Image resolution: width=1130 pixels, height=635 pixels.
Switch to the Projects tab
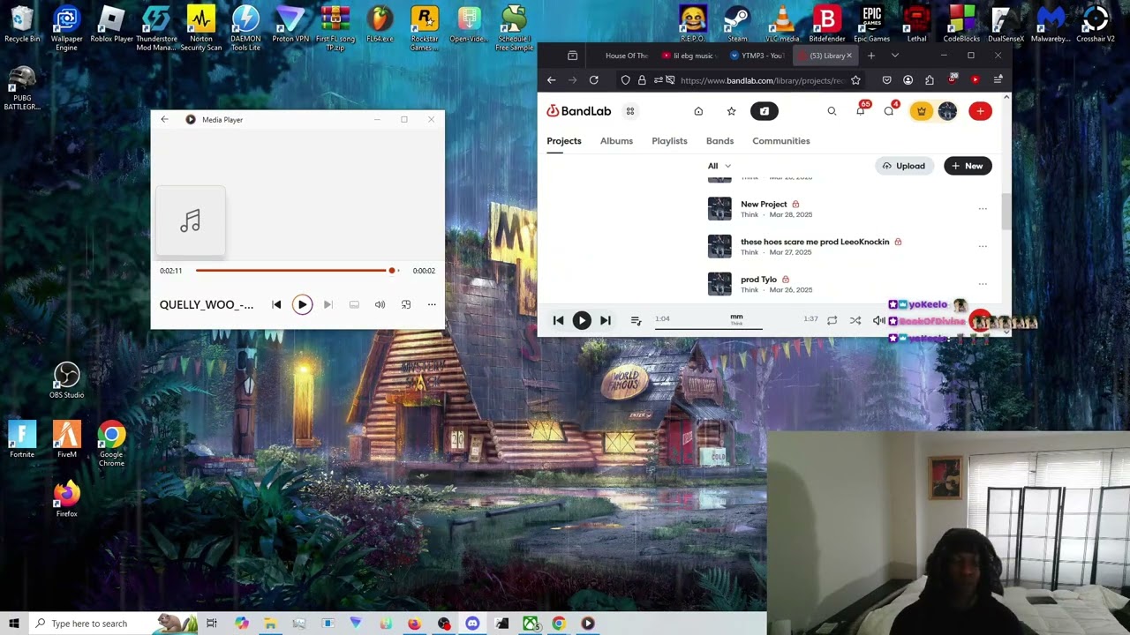point(564,141)
